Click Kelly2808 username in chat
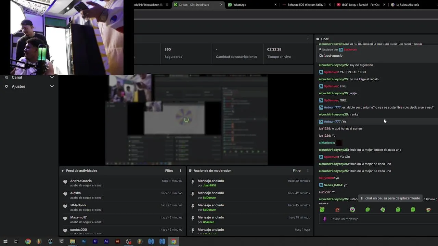 326,178
